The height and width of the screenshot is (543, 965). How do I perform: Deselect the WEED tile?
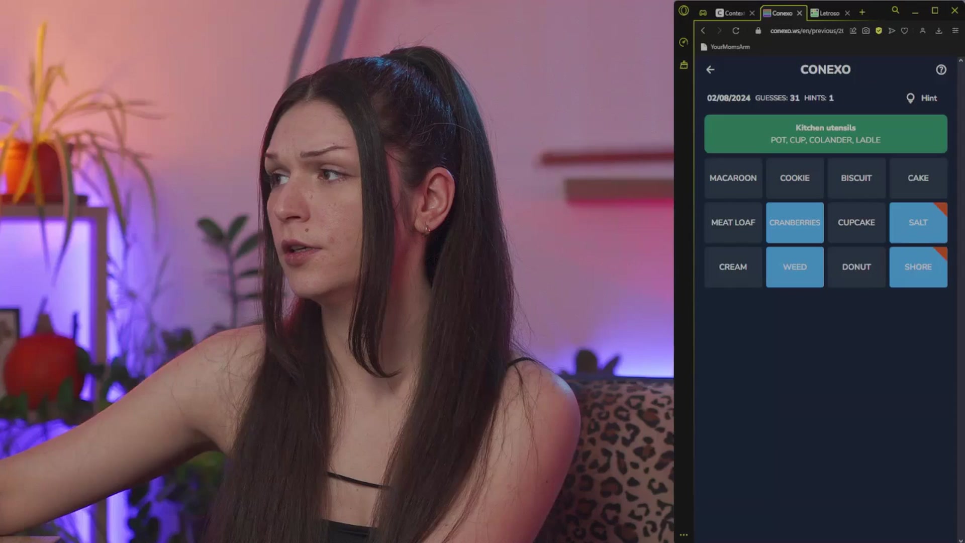795,267
